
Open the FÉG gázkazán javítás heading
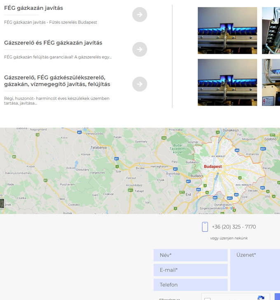point(33,8)
